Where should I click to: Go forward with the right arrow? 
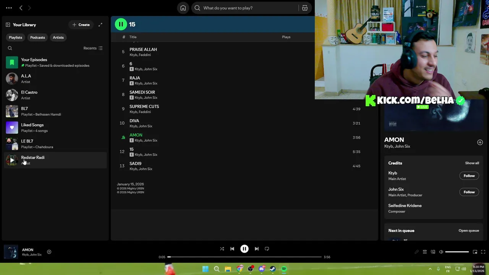[x=29, y=8]
